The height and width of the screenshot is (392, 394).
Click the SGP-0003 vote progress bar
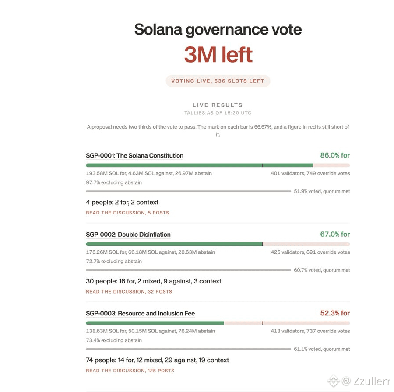coord(218,323)
